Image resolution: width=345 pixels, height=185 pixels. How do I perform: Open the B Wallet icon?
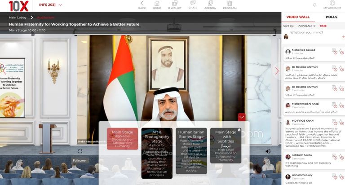tap(174, 5)
